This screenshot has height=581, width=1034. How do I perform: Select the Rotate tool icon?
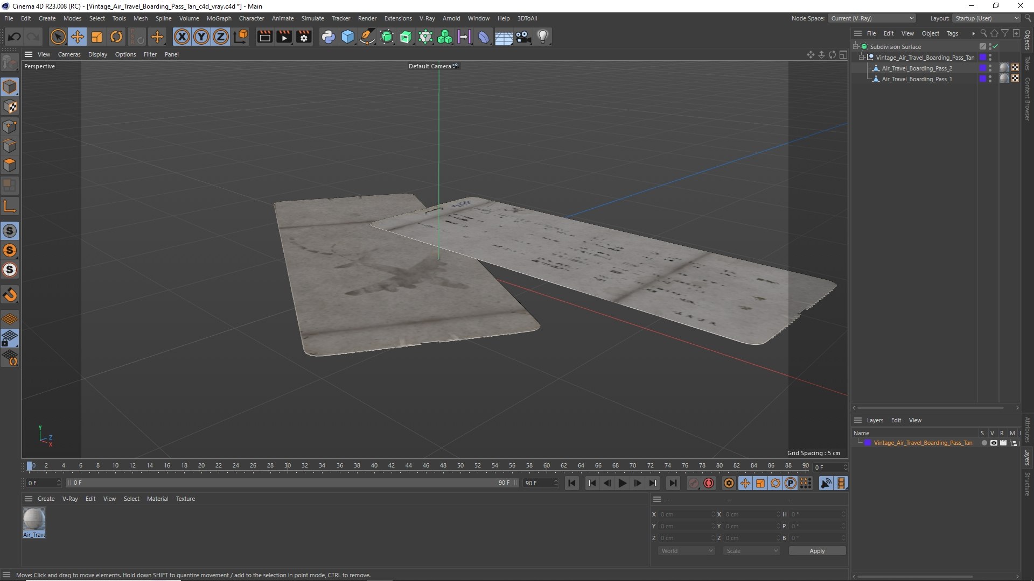pos(116,37)
